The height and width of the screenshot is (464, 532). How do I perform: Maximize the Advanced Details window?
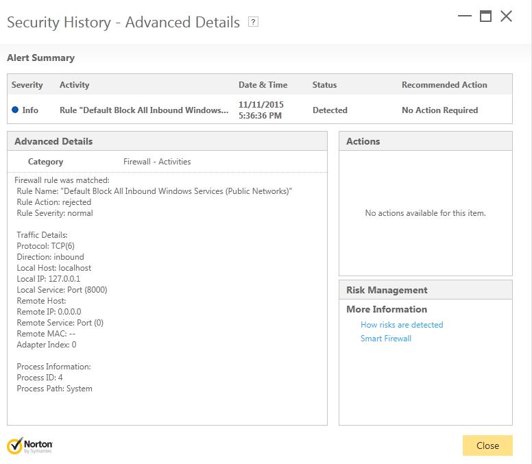coord(485,16)
